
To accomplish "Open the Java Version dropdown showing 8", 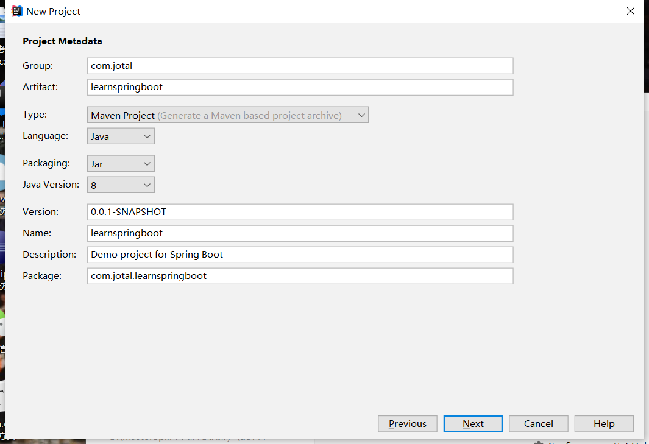I will pos(121,185).
